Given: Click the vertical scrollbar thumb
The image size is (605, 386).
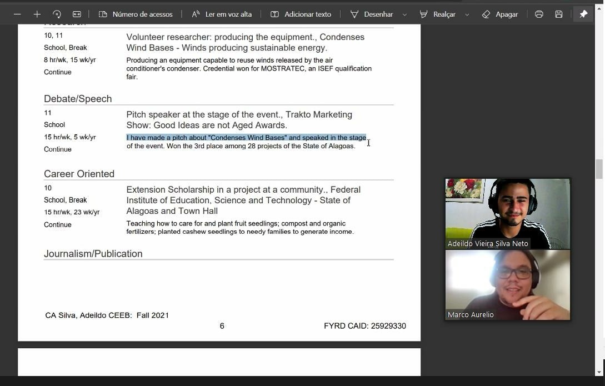Looking at the screenshot, I should (x=599, y=169).
